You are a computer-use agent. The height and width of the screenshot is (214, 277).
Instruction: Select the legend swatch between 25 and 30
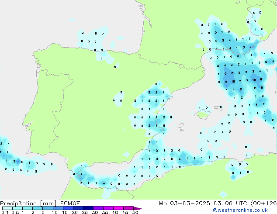pos(88,208)
